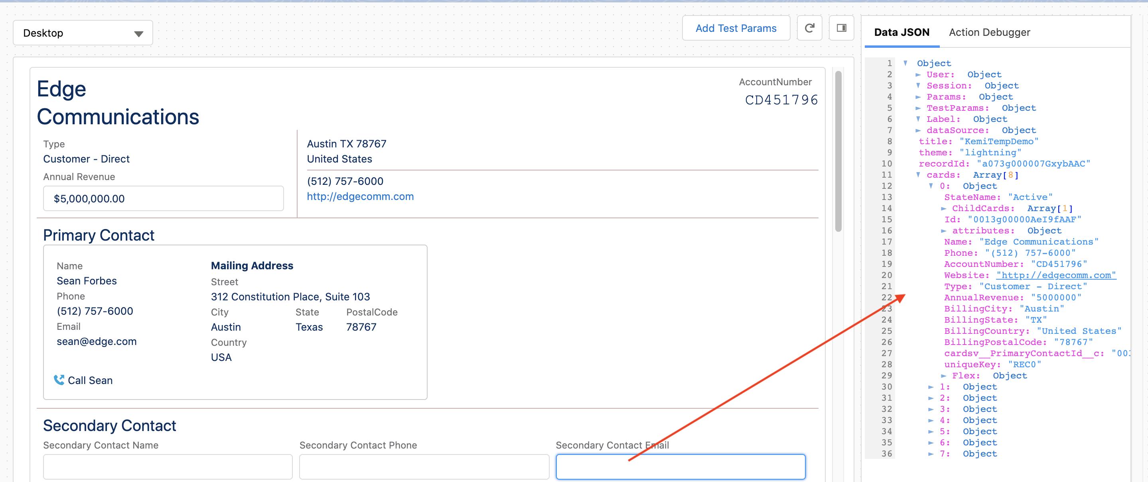The height and width of the screenshot is (482, 1148).
Task: Expand cards item 5 object
Action: [931, 431]
